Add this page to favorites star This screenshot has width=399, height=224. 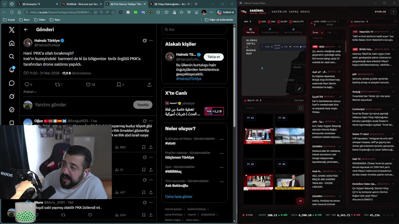click(x=113, y=12)
